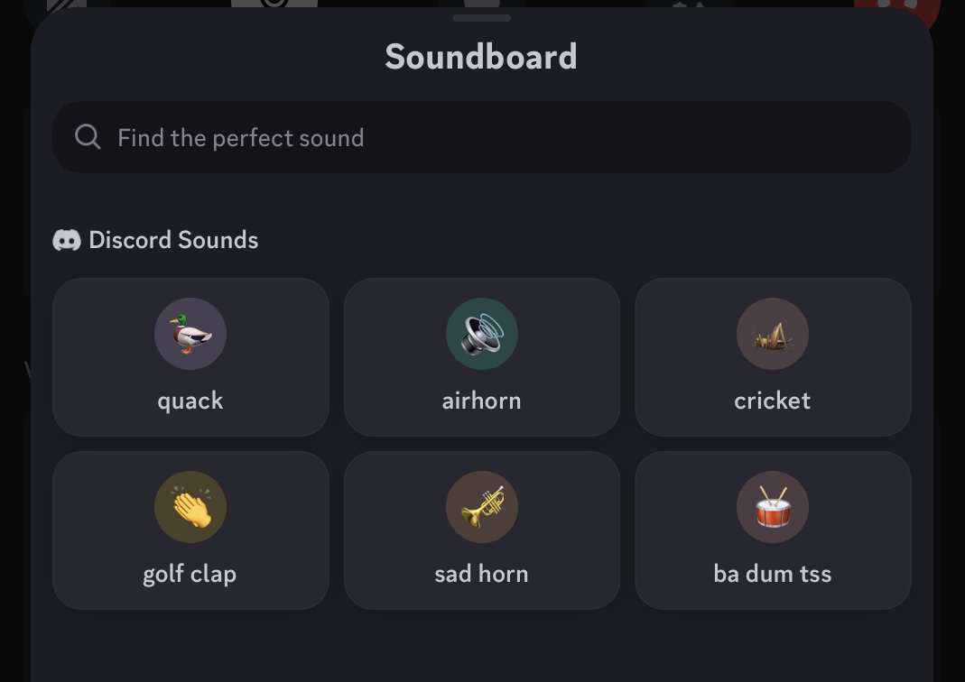Click the magnifying glass search icon
Screen dimensions: 965x682
pos(88,136)
